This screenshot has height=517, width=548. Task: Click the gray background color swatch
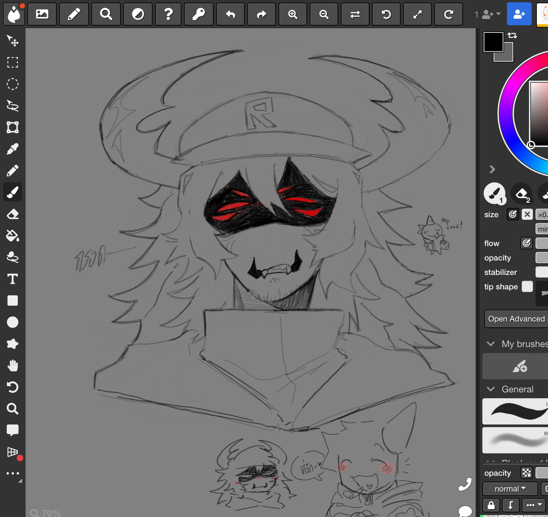(x=508, y=56)
